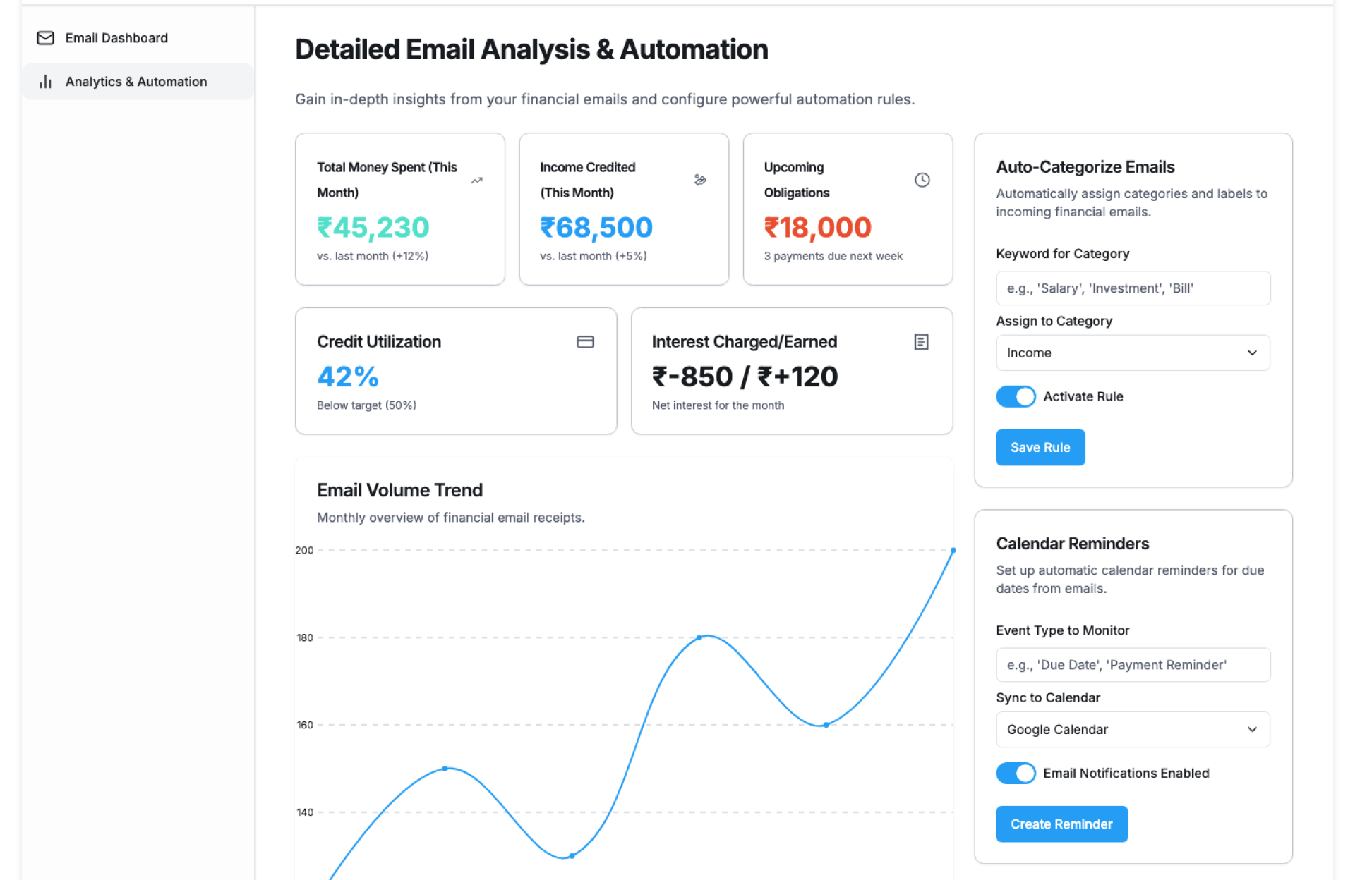Toggle the Activate Rule switch
Viewport: 1355px width, 880px height.
point(1016,396)
